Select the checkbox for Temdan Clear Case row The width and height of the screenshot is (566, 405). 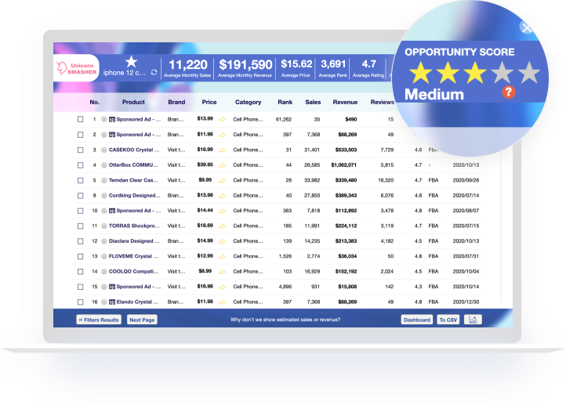coord(81,180)
